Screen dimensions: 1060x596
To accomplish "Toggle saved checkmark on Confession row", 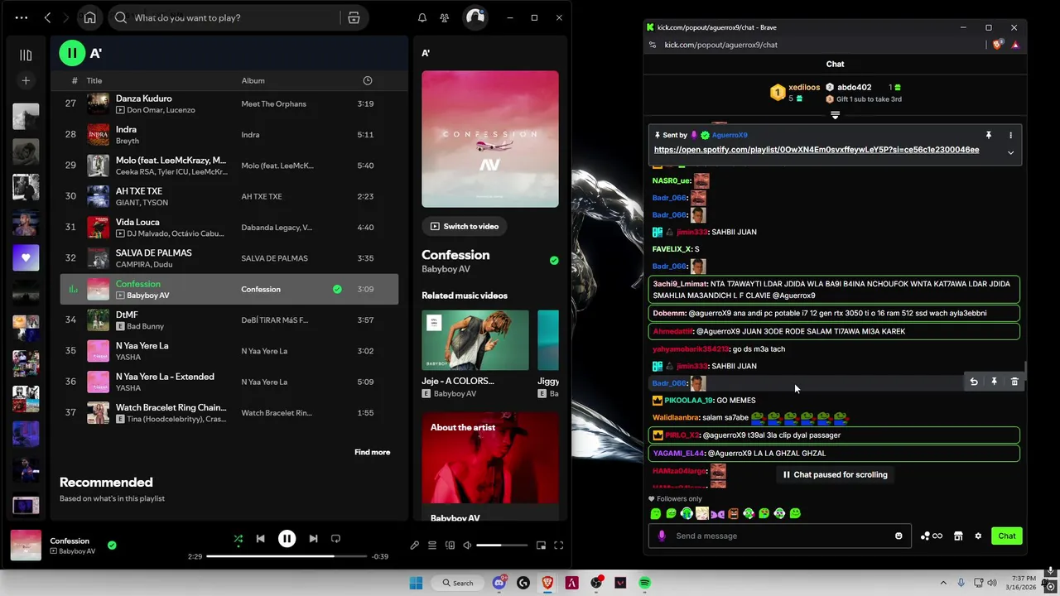I will pyautogui.click(x=337, y=289).
